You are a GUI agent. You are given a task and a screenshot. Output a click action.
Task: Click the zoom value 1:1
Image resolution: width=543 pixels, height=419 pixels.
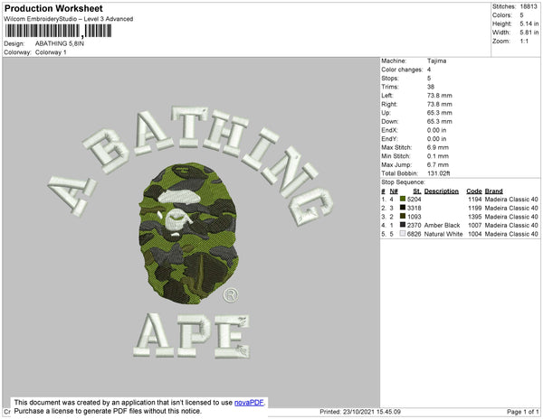[524, 42]
